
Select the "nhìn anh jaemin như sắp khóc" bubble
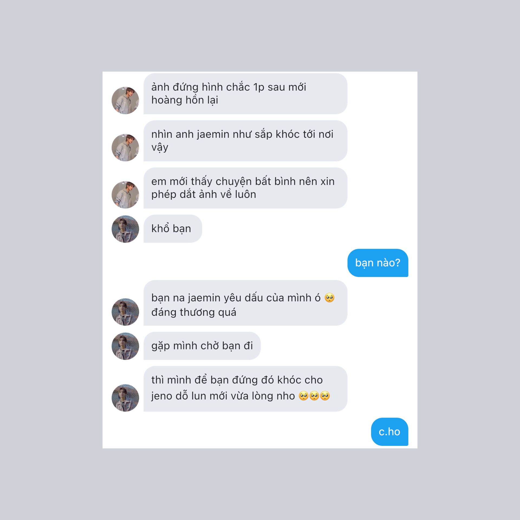[245, 141]
